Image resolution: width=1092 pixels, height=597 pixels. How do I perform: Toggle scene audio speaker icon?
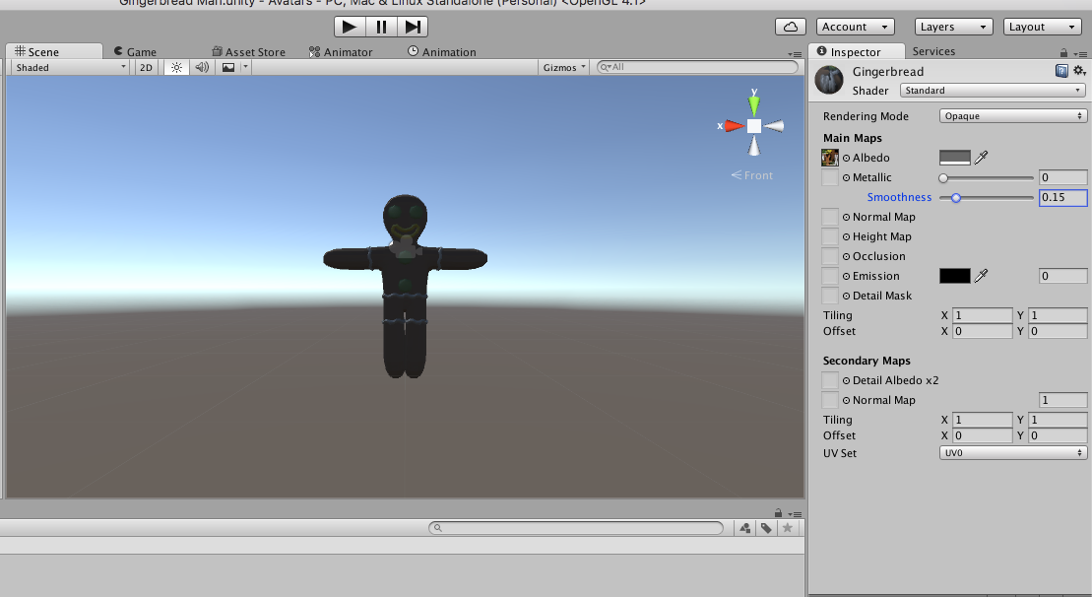(202, 68)
